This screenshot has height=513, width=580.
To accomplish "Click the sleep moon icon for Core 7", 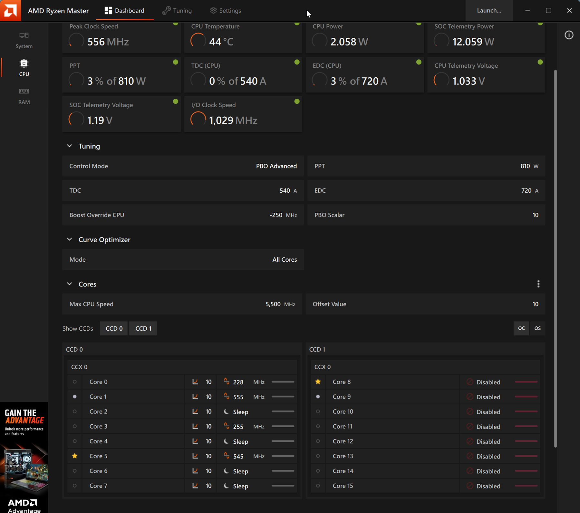I will click(227, 486).
